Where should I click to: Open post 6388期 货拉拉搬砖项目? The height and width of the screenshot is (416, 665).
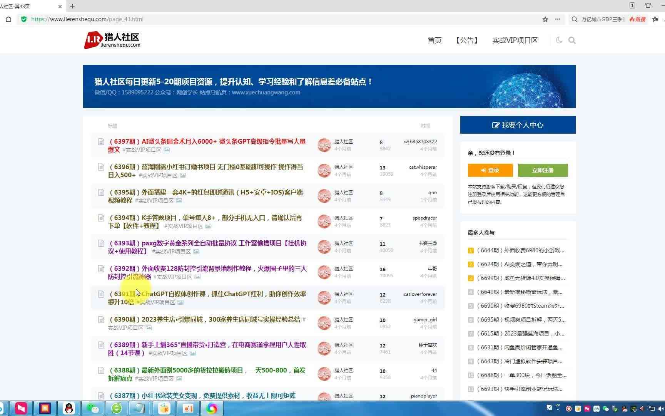[x=207, y=374]
